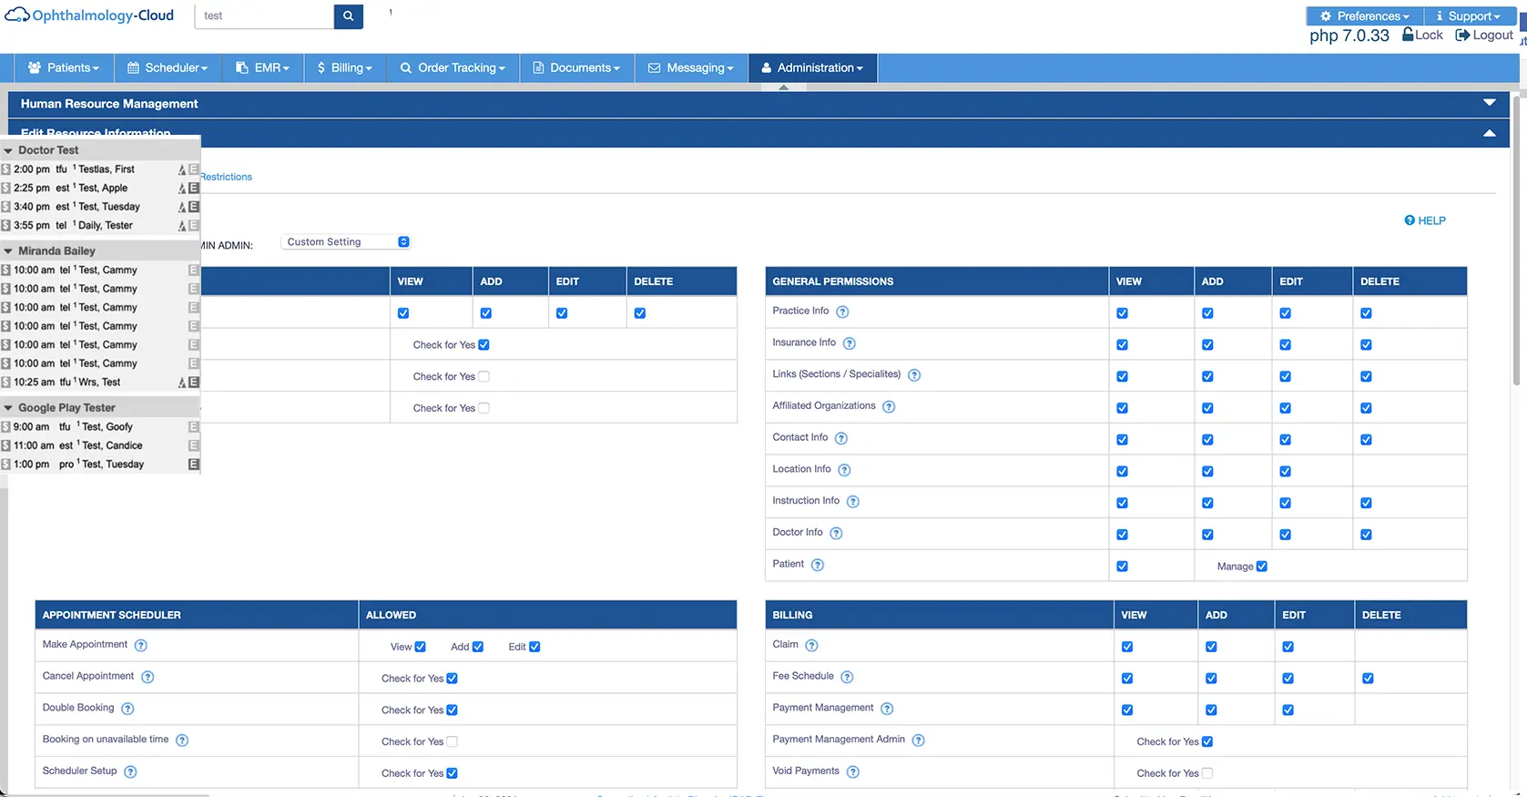This screenshot has height=797, width=1527.
Task: Open the Billing menu
Action: [x=345, y=68]
